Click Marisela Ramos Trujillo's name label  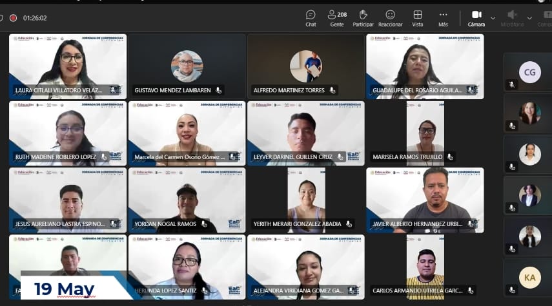pyautogui.click(x=409, y=157)
